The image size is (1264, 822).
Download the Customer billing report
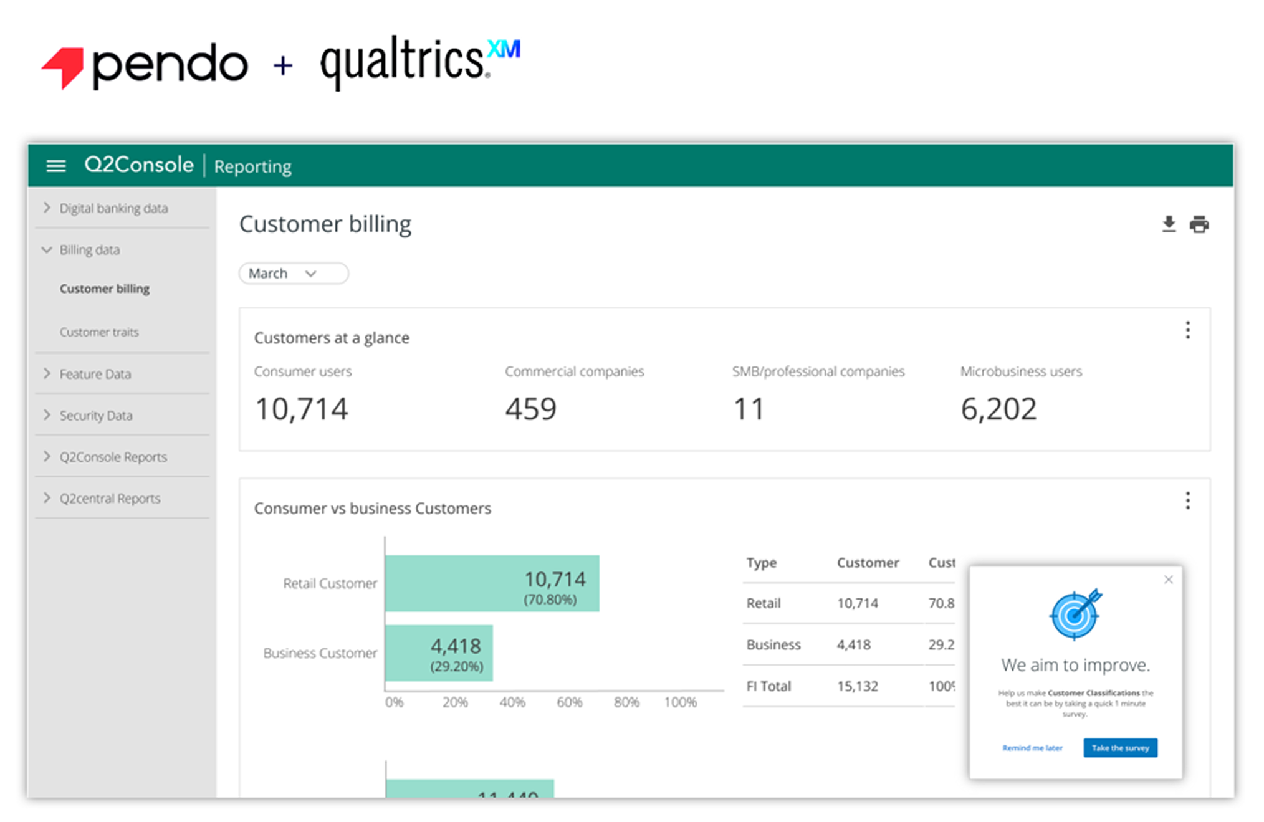coord(1169,224)
